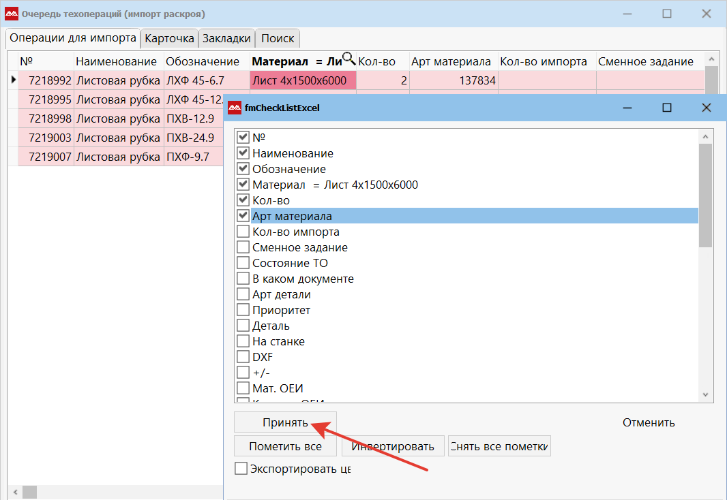Image resolution: width=727 pixels, height=500 pixels.
Task: Click the fmCheckListExcel title bar app icon
Action: [235, 108]
